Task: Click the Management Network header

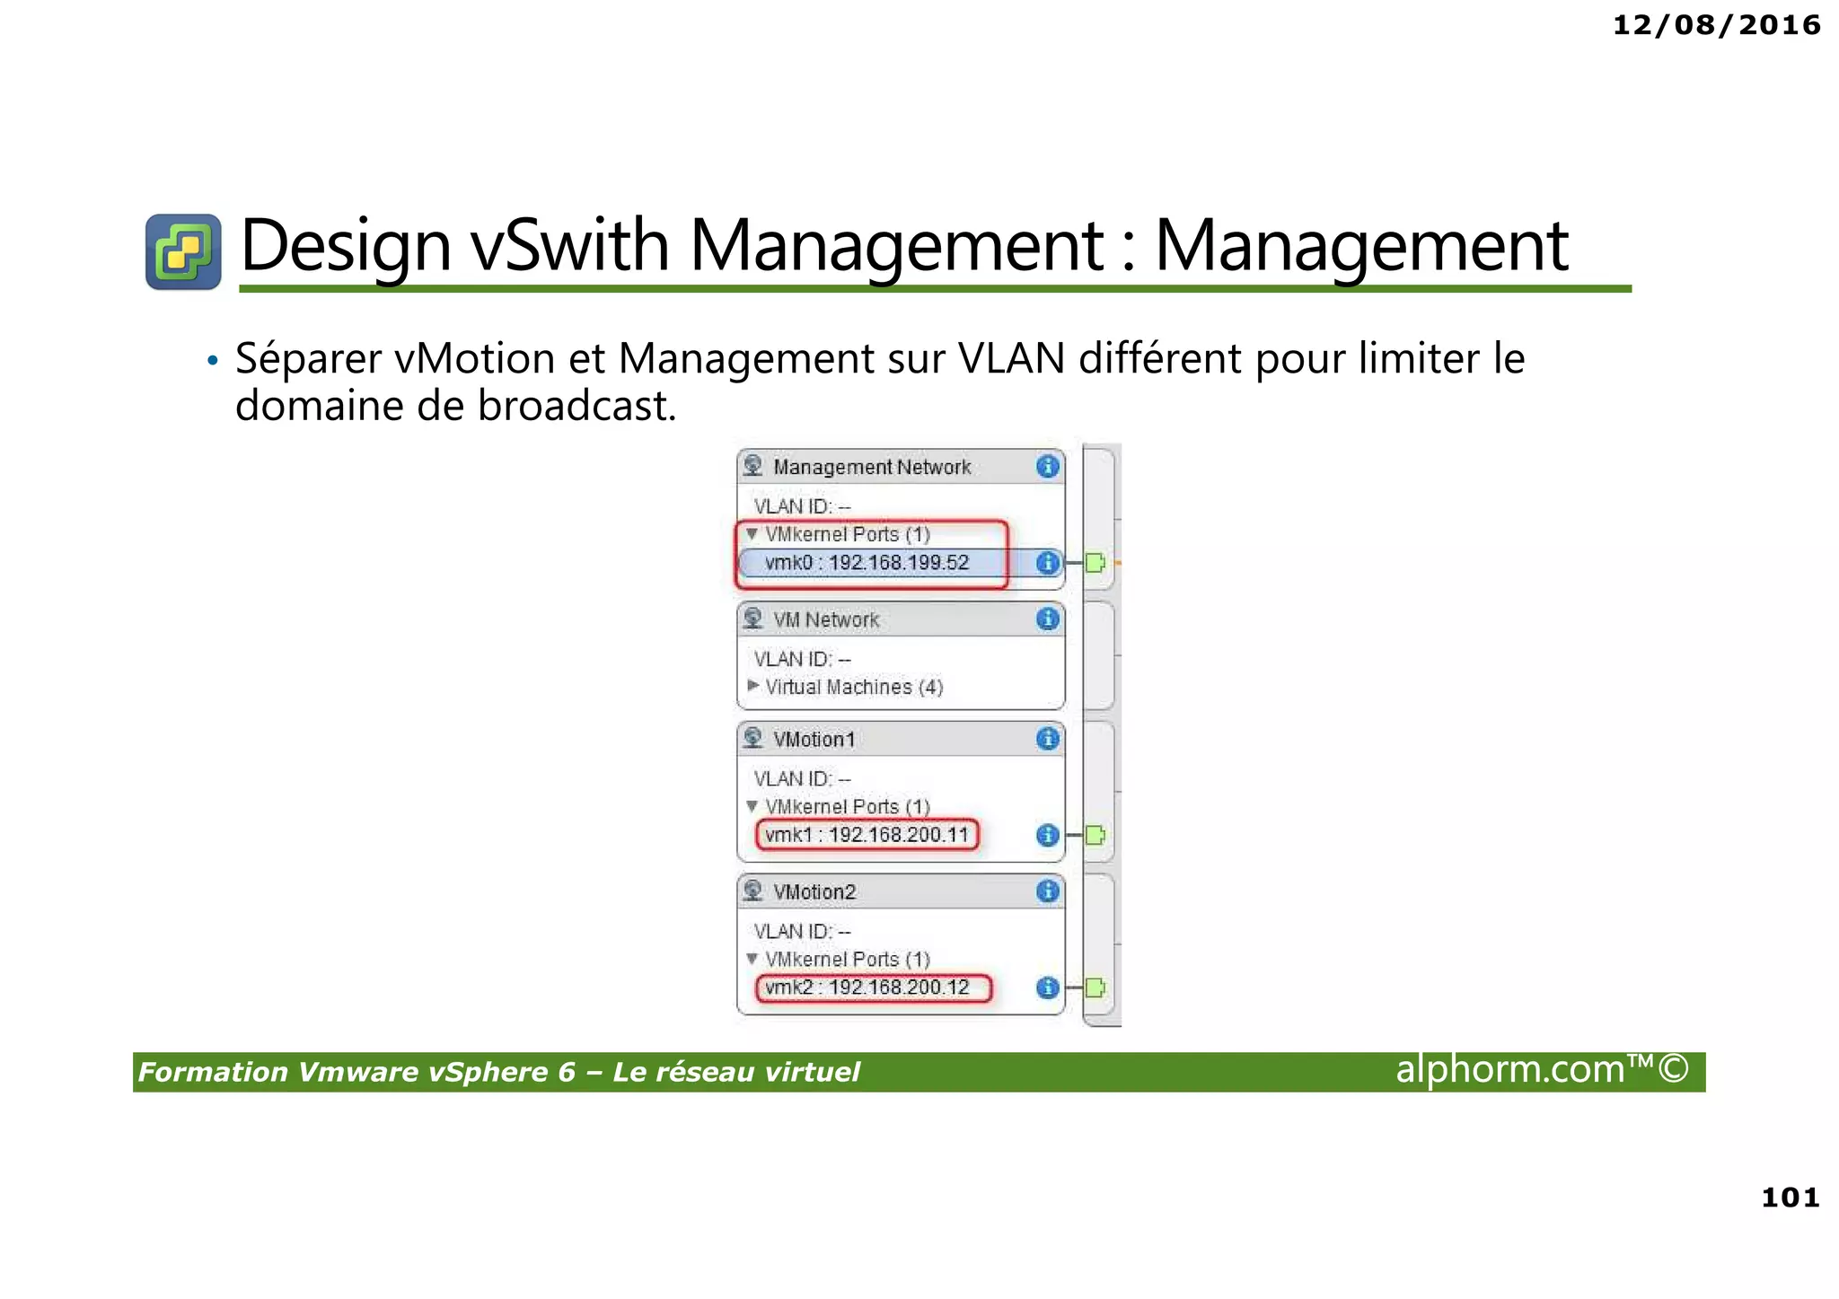Action: coord(901,467)
